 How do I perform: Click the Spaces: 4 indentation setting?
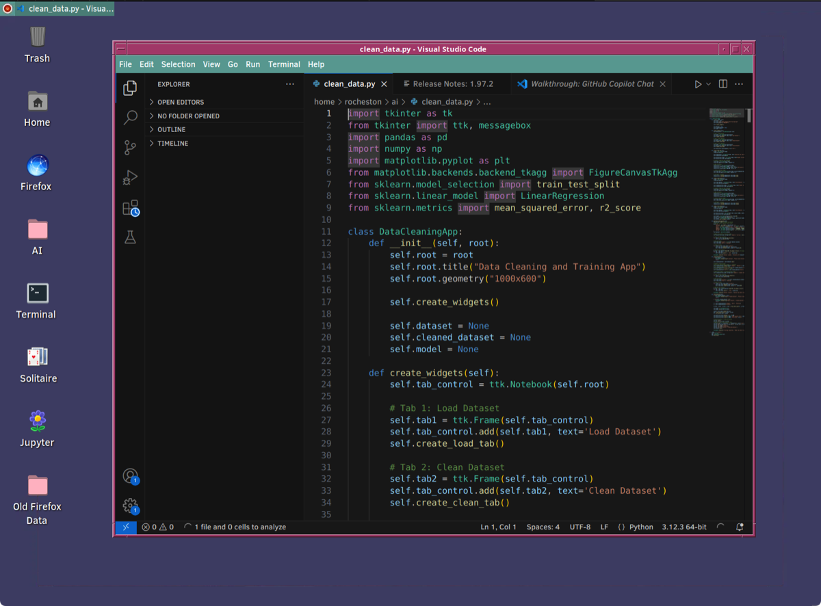point(543,527)
